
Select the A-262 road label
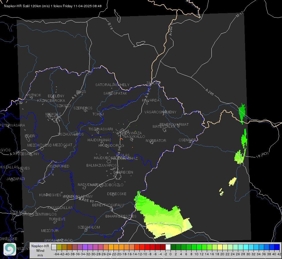click(171, 31)
